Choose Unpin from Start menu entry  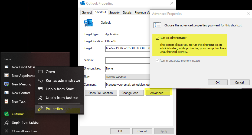point(59,89)
